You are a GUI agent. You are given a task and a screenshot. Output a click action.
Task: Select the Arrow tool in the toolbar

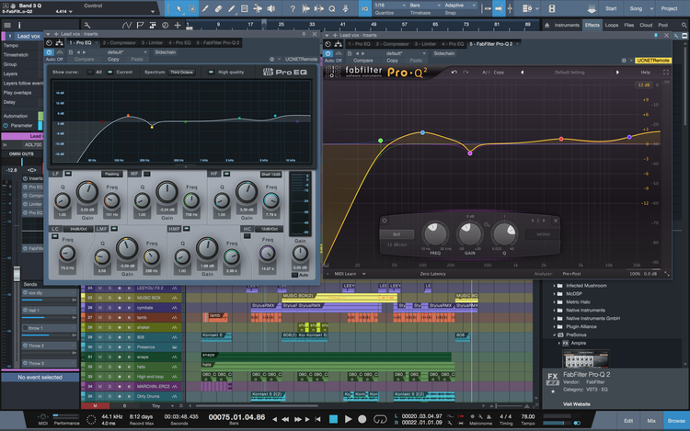coord(178,8)
